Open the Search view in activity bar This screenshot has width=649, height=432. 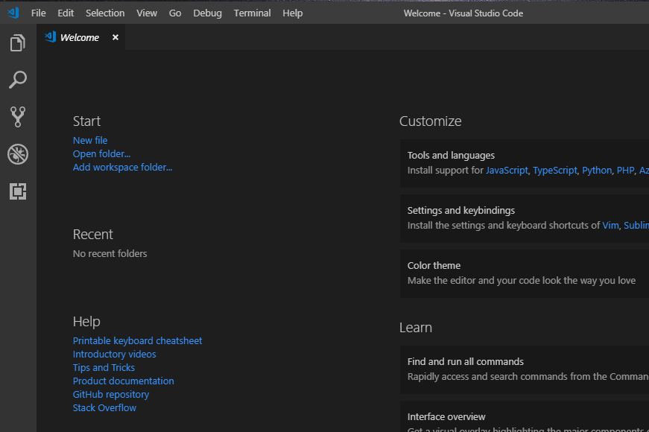point(18,80)
